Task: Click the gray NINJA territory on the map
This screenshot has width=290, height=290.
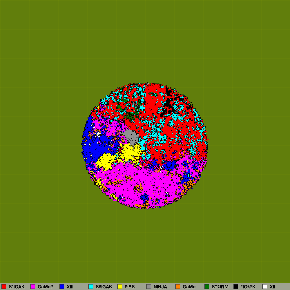Action: tap(131, 136)
